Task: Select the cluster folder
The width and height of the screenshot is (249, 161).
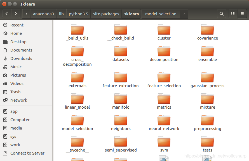Action: 164,32
